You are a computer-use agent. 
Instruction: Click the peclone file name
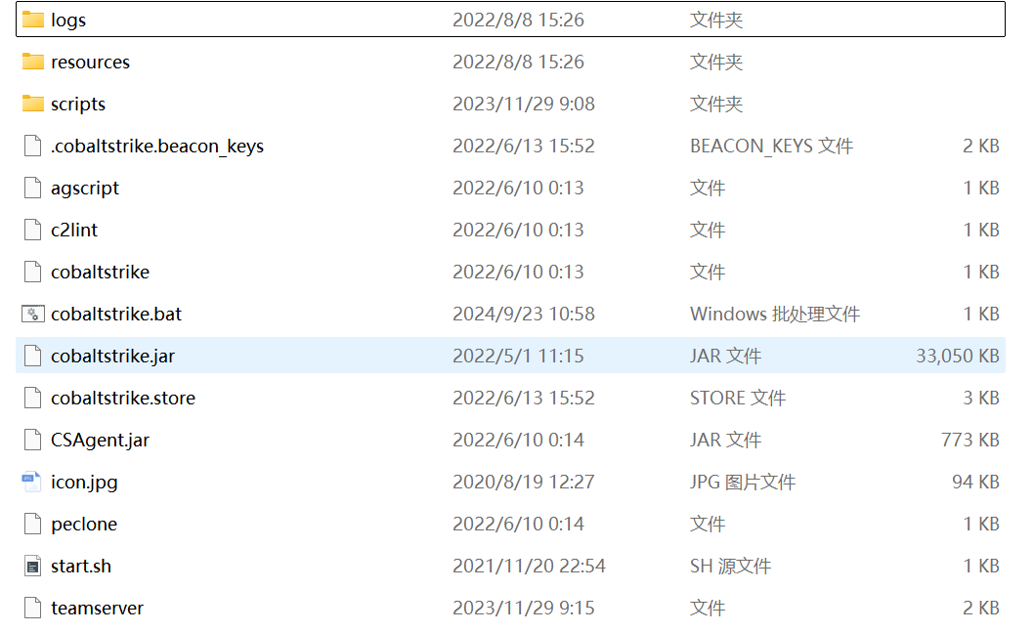click(84, 525)
